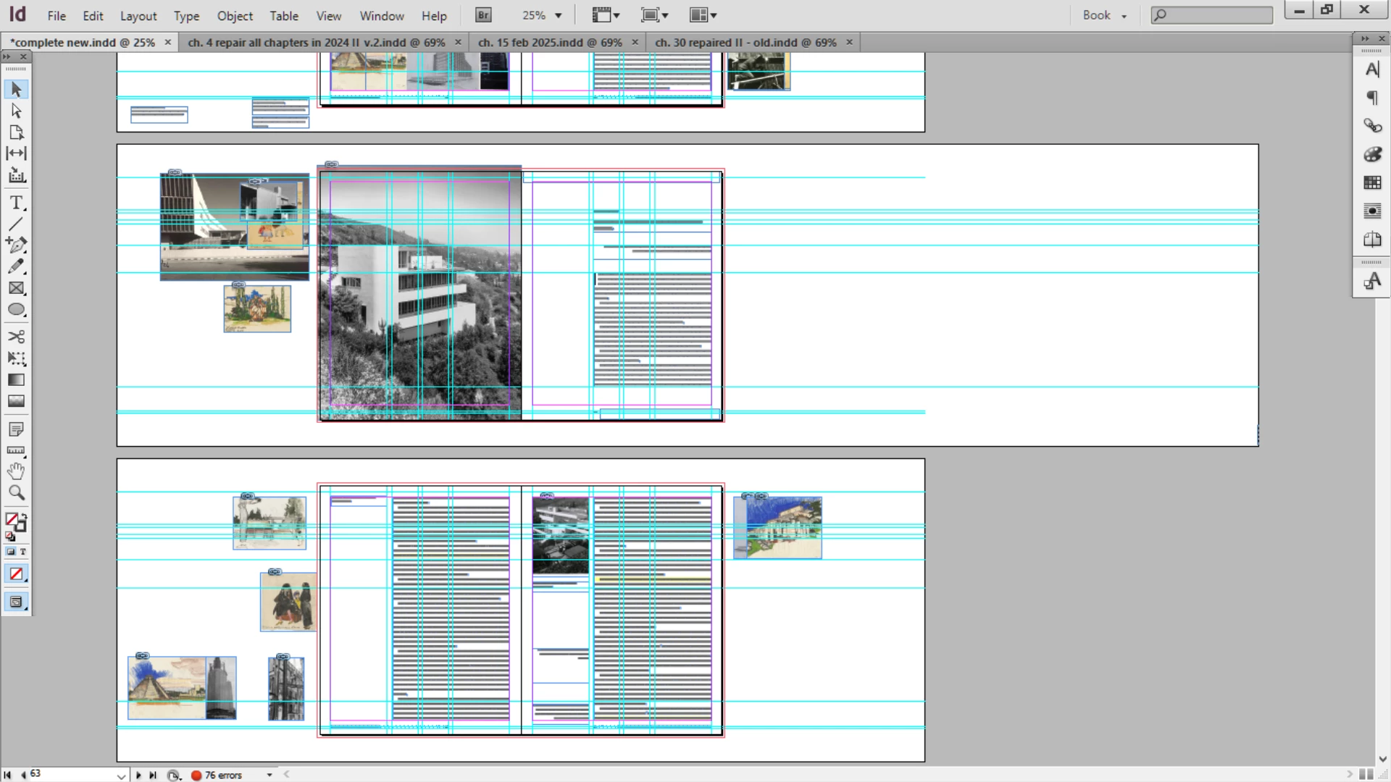Open the Layout menu

(x=138, y=16)
